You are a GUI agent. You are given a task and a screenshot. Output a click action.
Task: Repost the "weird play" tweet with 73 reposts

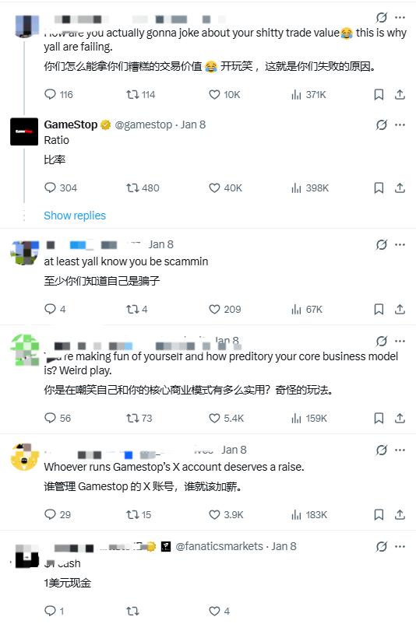(139, 419)
